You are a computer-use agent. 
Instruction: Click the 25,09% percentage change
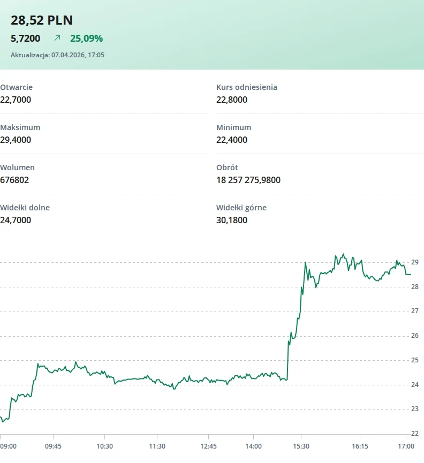[86, 39]
